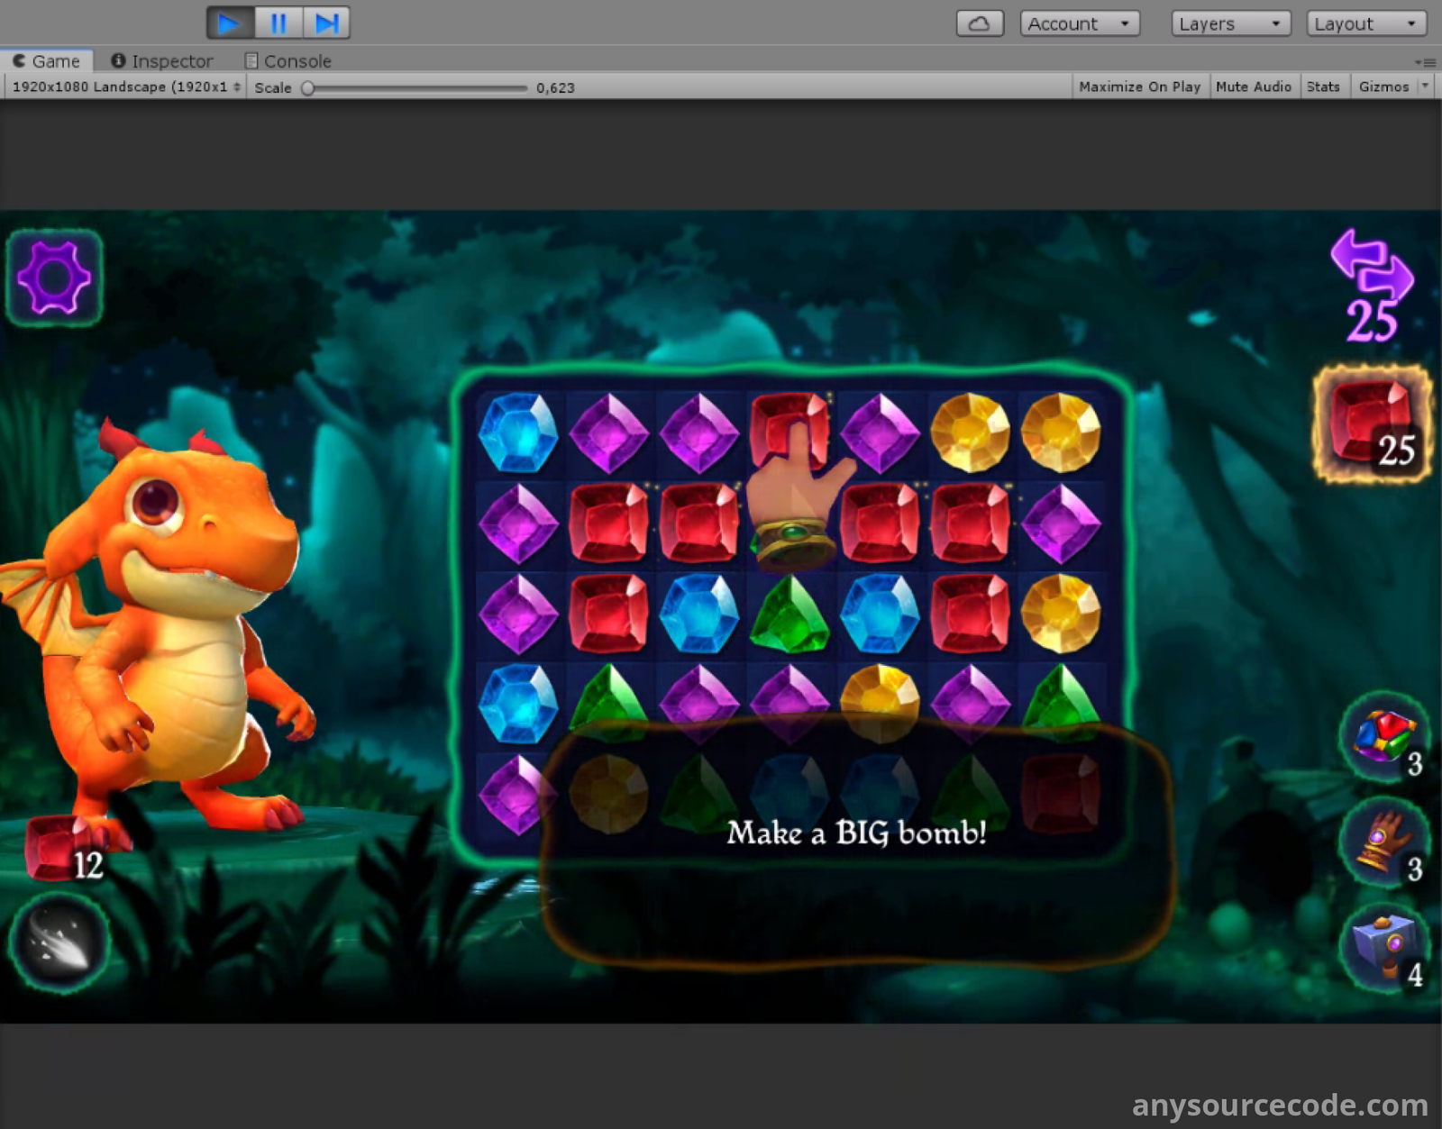Click the Step frame button
The height and width of the screenshot is (1129, 1442).
(x=326, y=23)
